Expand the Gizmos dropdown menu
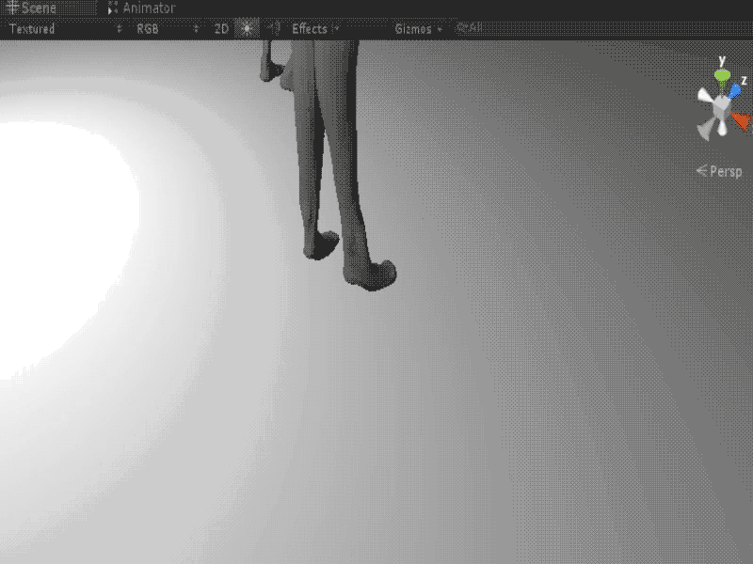Viewport: 753px width, 564px height. tap(438, 29)
